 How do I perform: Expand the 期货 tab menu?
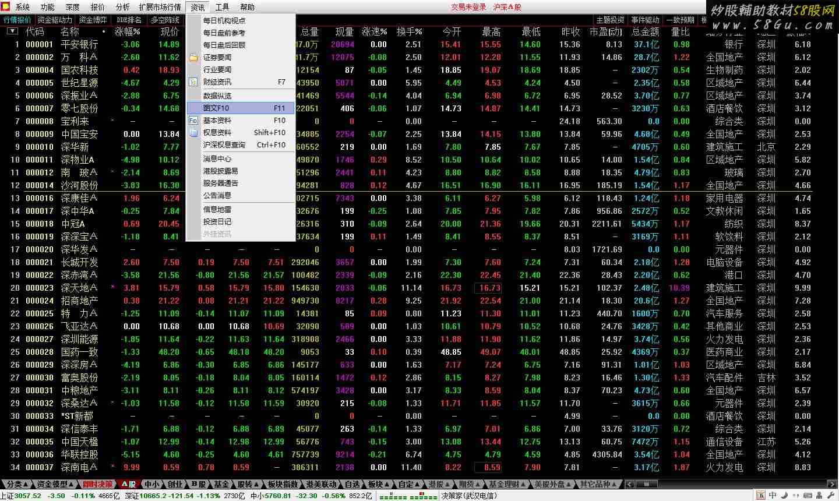tap(478, 484)
